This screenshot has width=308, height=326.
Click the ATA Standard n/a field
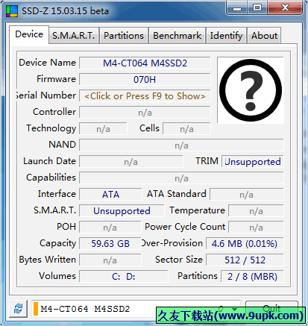247,195
